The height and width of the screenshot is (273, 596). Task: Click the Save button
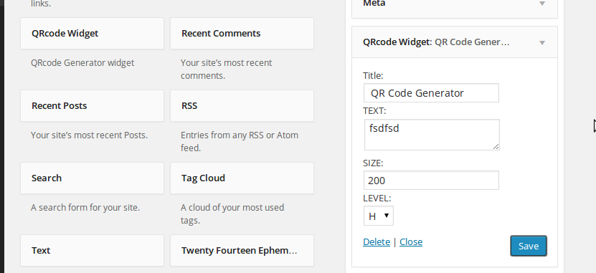[529, 246]
